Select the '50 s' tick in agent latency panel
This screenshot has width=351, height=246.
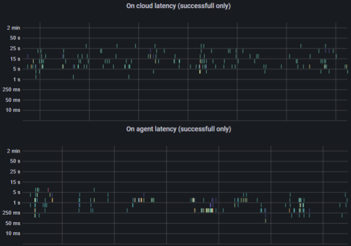tap(15, 161)
